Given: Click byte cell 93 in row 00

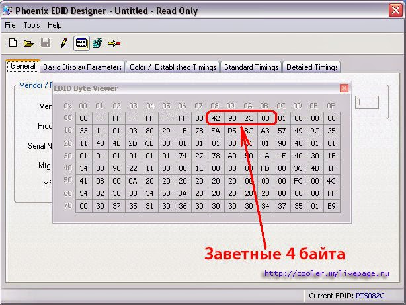Looking at the screenshot, I should [x=232, y=118].
